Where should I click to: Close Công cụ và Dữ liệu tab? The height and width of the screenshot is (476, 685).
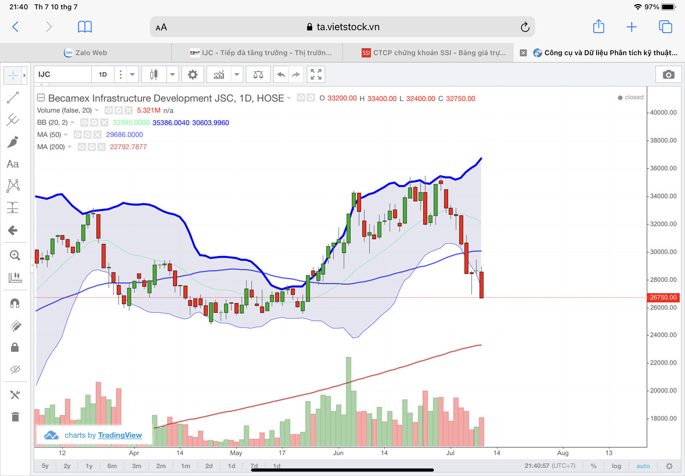point(523,53)
